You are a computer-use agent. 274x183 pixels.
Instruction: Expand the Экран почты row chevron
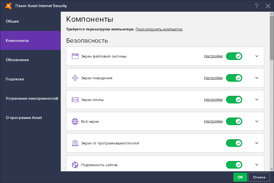click(257, 100)
